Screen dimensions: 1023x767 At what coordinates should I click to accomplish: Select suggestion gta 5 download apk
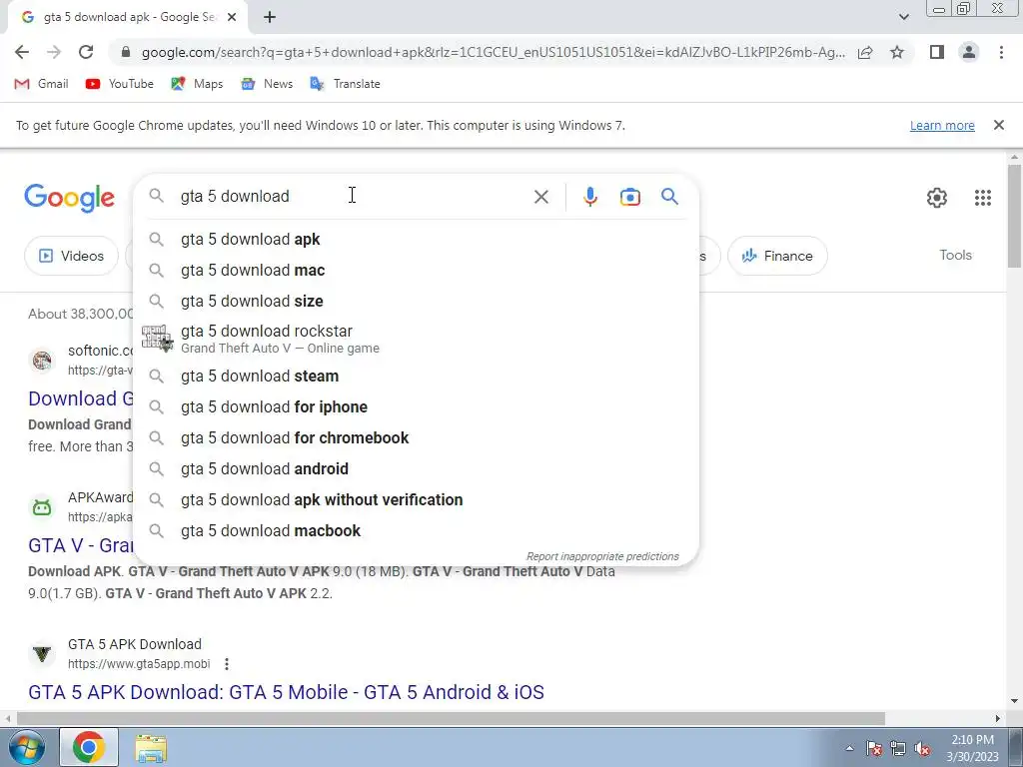[x=416, y=240]
